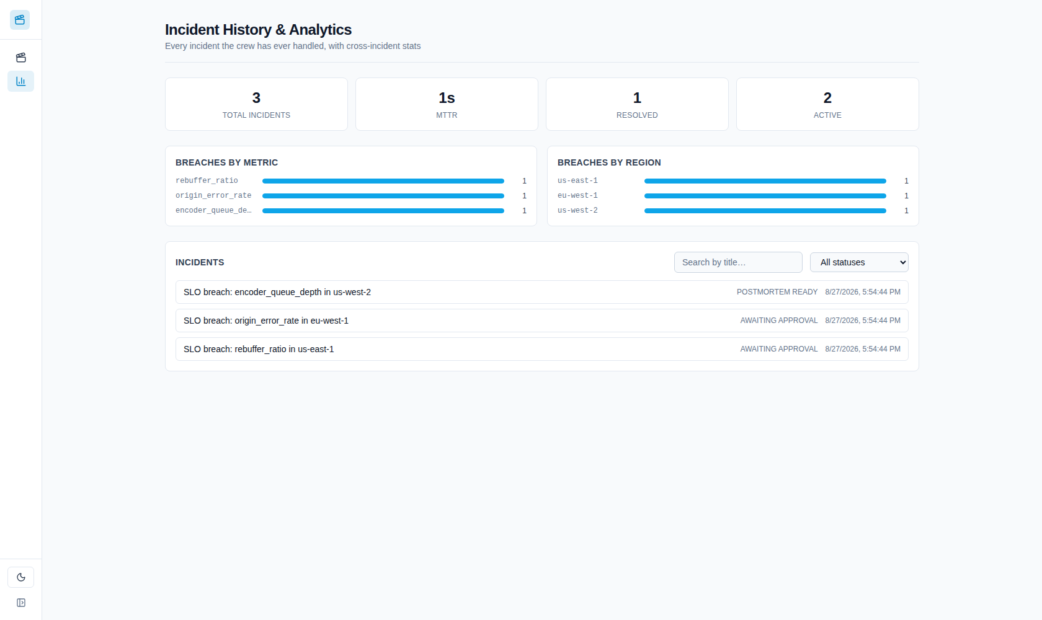The width and height of the screenshot is (1042, 620).
Task: Click the Incidents section heading
Action: tap(200, 262)
